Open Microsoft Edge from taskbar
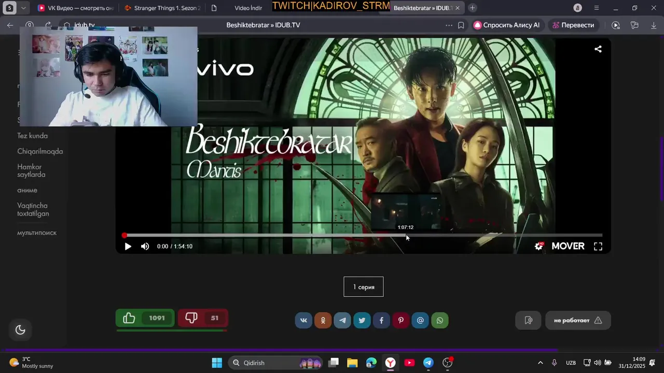The image size is (664, 373). coord(371,363)
